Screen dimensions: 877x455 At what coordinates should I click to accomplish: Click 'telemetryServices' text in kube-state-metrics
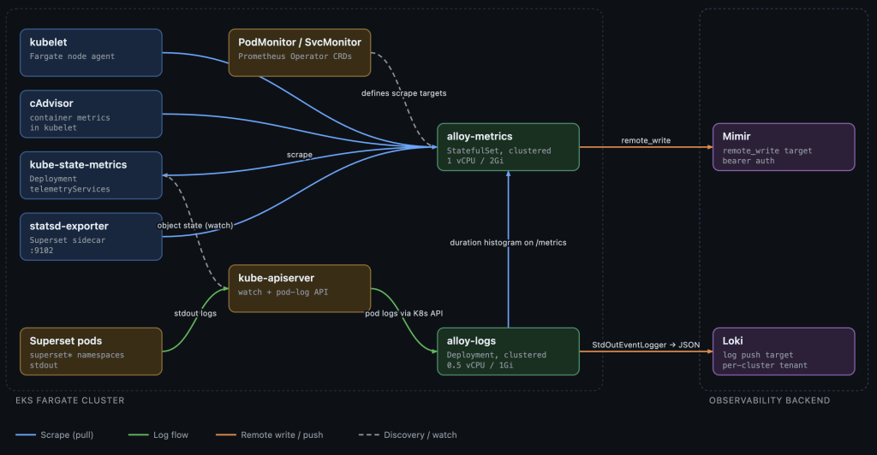tap(70, 189)
